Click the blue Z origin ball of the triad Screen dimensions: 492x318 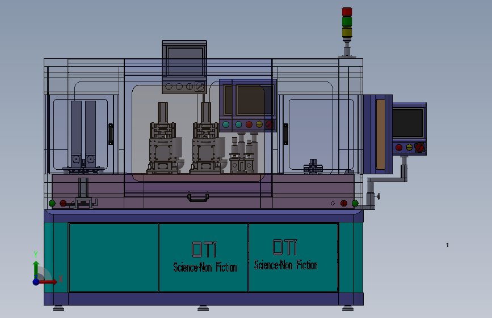click(36, 282)
